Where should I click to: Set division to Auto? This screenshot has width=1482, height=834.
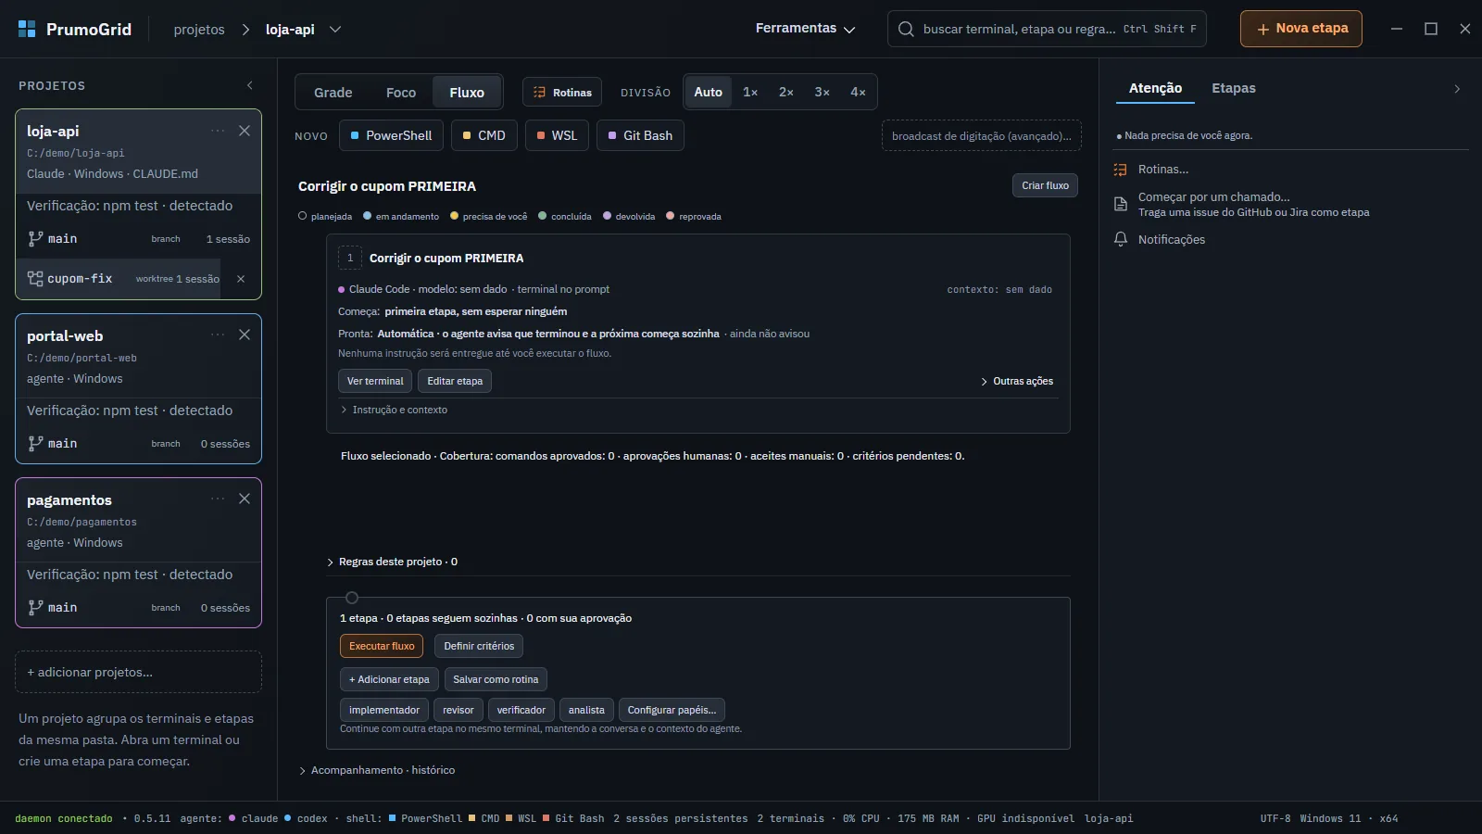tap(709, 92)
